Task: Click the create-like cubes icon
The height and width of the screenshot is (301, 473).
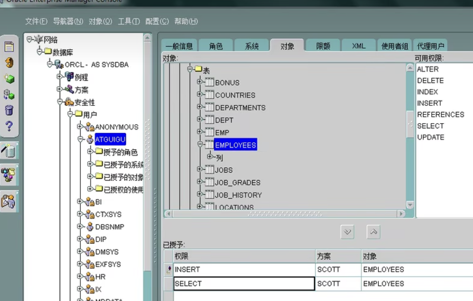Action: (x=9, y=94)
